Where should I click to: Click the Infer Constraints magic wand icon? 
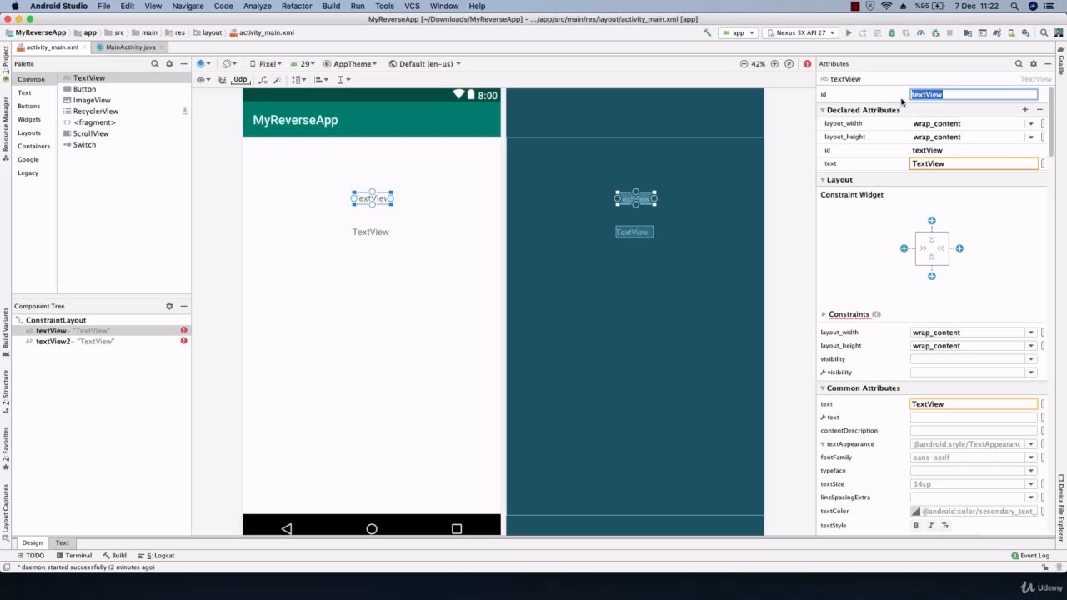click(278, 80)
